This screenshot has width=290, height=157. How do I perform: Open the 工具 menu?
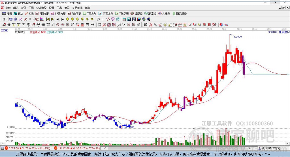(x=59, y=8)
